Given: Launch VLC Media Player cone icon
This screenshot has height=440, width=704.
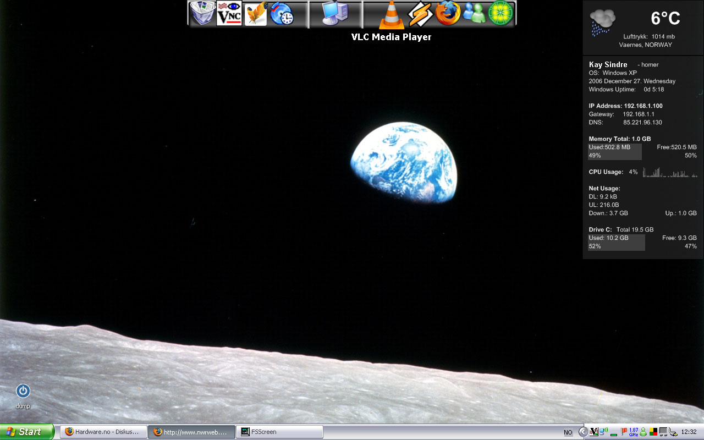Looking at the screenshot, I should point(392,15).
